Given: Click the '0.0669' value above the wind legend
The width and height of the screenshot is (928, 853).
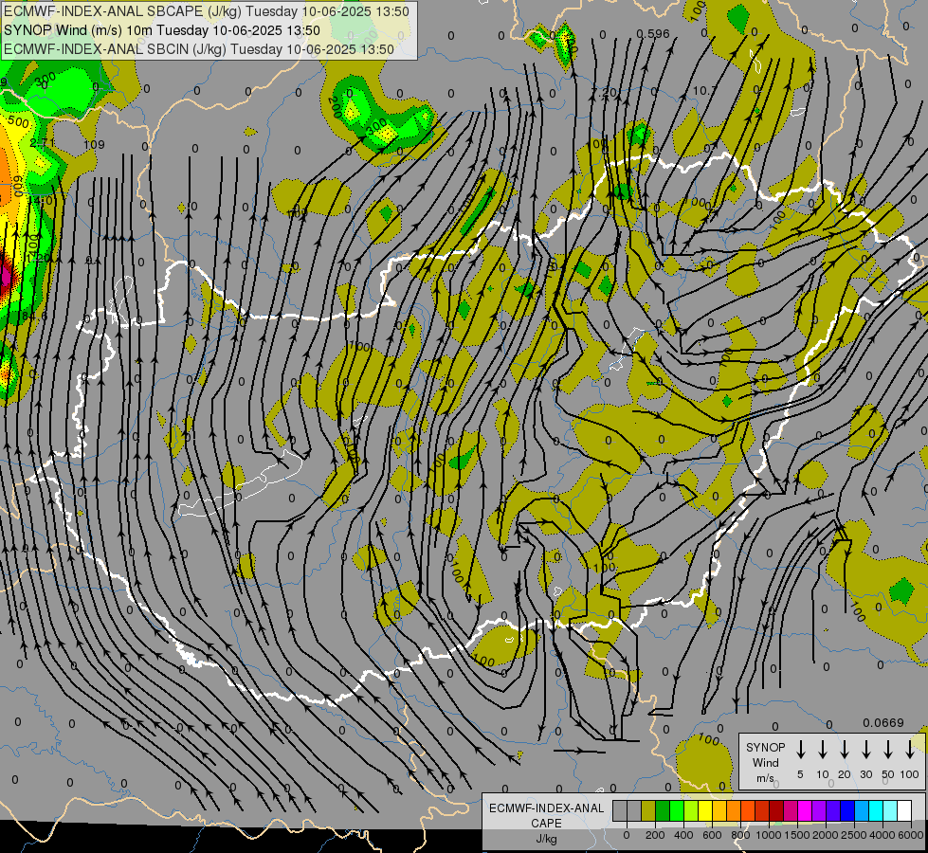Looking at the screenshot, I should (883, 723).
